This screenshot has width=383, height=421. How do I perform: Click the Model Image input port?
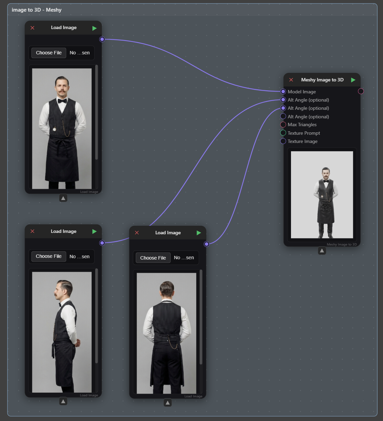pyautogui.click(x=283, y=92)
